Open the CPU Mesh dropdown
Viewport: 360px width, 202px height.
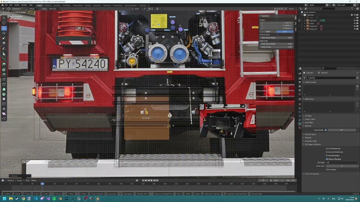[x=342, y=162]
